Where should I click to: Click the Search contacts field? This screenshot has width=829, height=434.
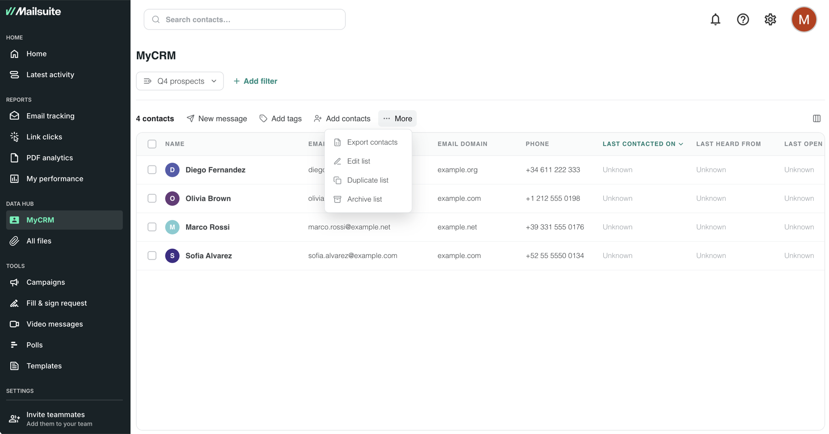tap(245, 19)
